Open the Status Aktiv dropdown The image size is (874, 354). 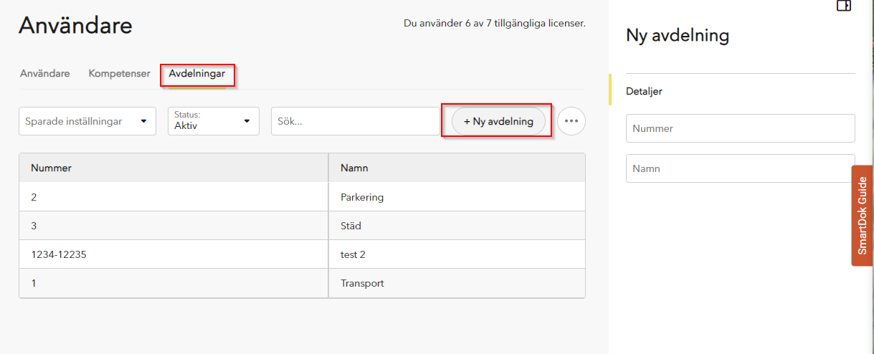(x=214, y=121)
